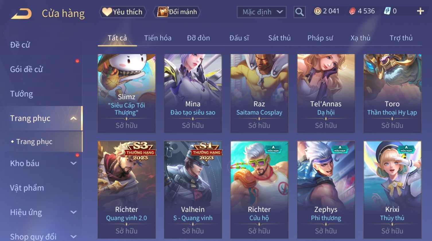Click the gold coin currency icon
Screen dimensions: 432x241
(318, 11)
